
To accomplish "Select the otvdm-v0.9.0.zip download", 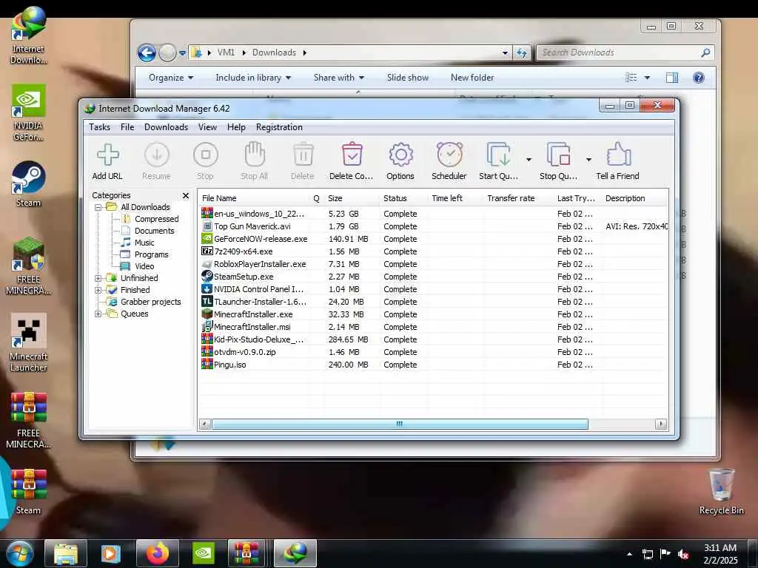I will pos(434,352).
